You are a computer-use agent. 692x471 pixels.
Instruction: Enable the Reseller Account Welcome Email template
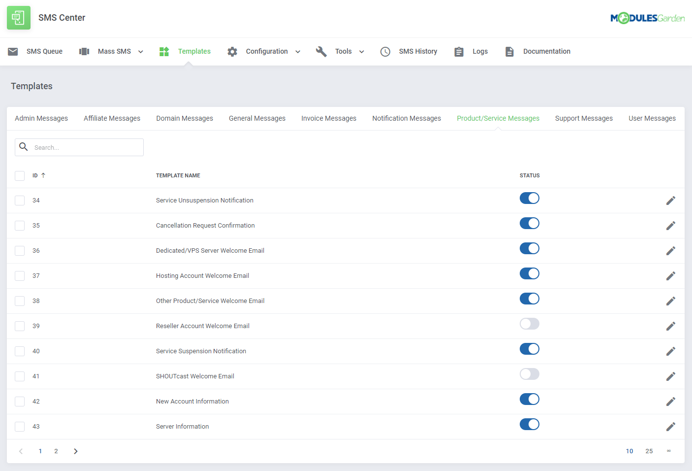[529, 324]
